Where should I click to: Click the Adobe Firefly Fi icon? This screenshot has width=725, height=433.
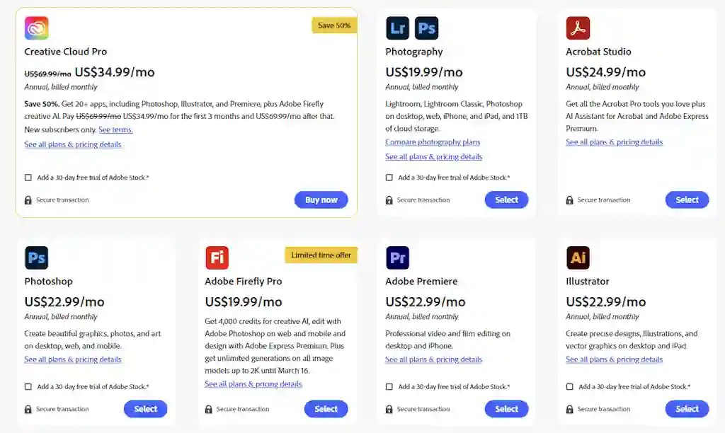pyautogui.click(x=217, y=258)
